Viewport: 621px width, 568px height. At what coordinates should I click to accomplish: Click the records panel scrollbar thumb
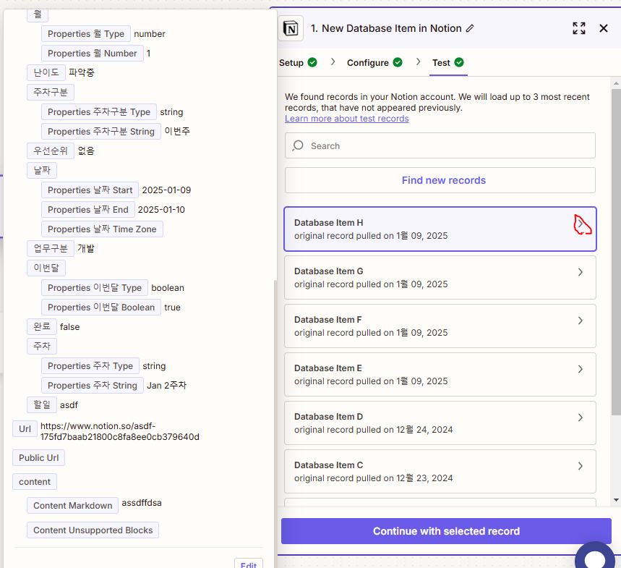(616, 252)
